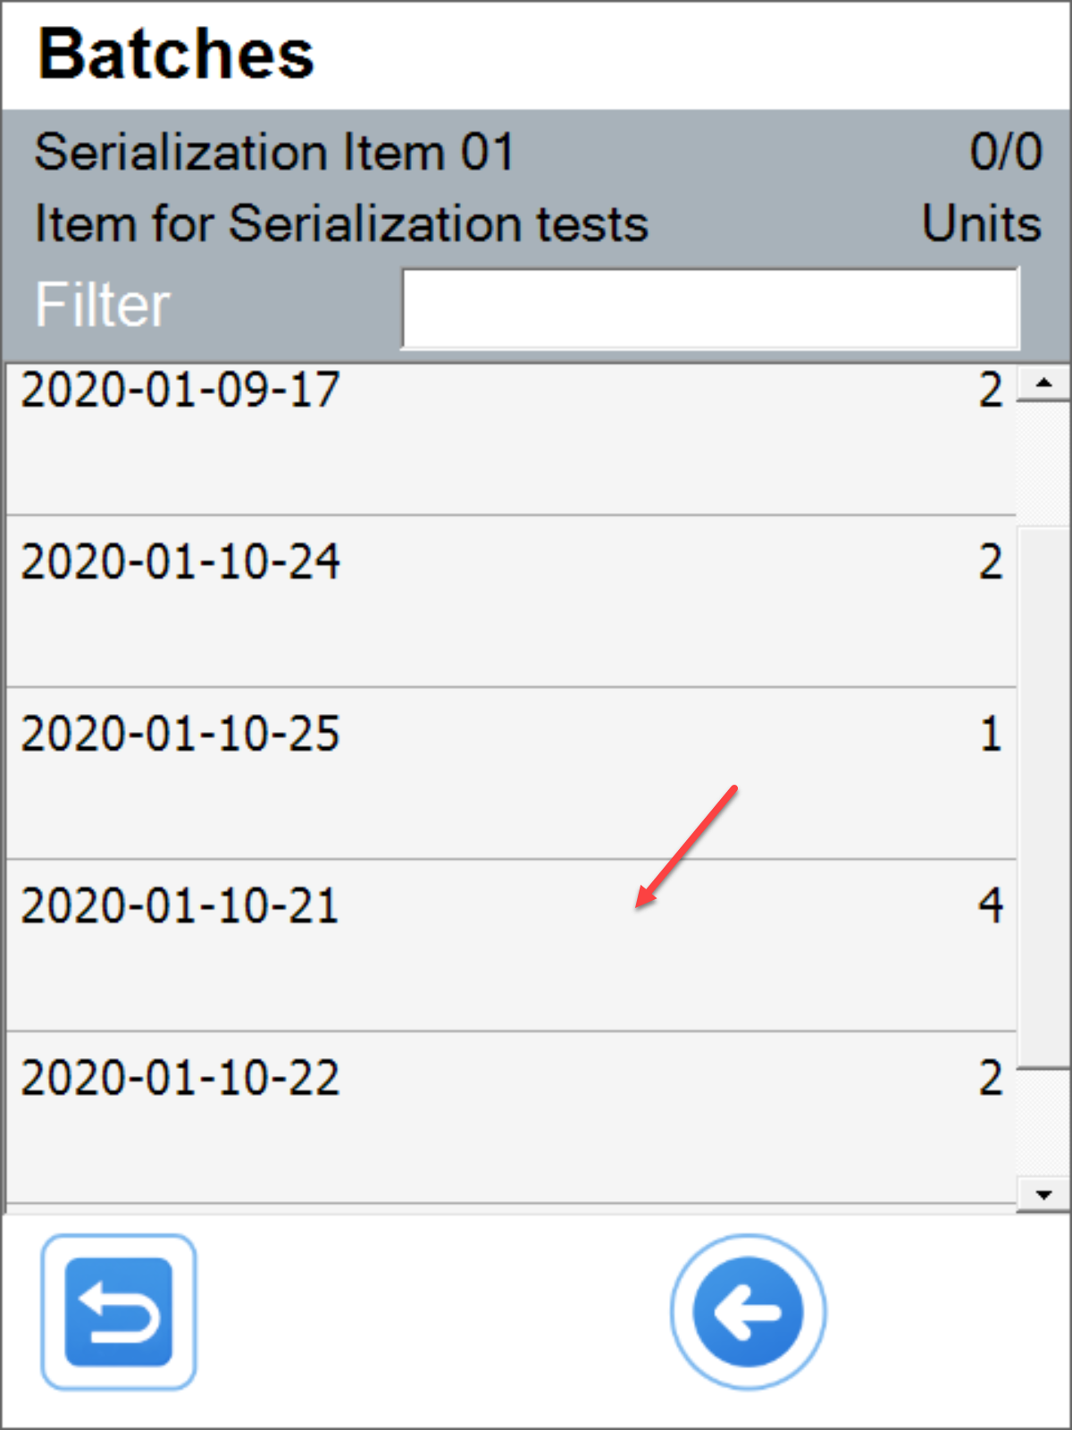The image size is (1072, 1430).
Task: Click quantity 4 of batch 2020-01-10-21
Action: pyautogui.click(x=990, y=906)
